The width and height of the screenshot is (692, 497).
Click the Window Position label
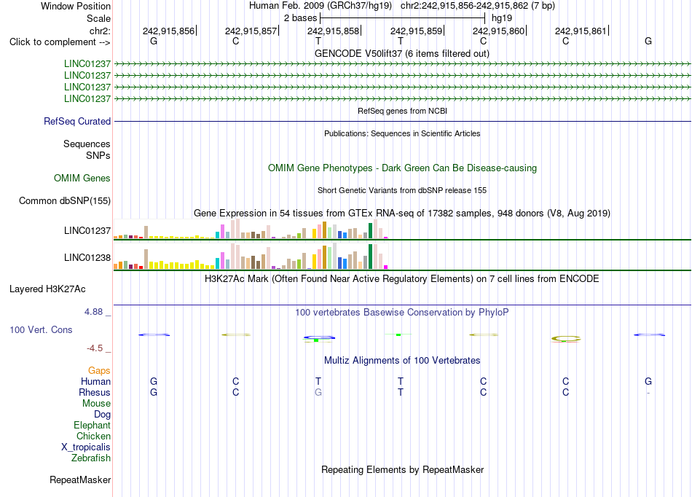click(x=76, y=6)
